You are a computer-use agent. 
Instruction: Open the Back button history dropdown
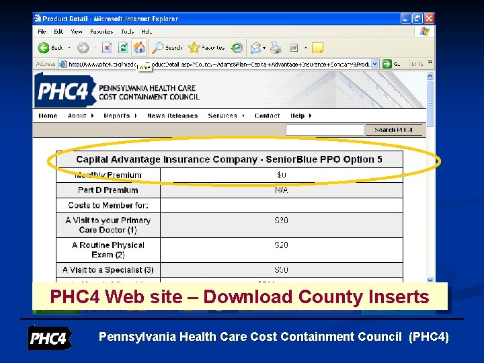point(69,48)
